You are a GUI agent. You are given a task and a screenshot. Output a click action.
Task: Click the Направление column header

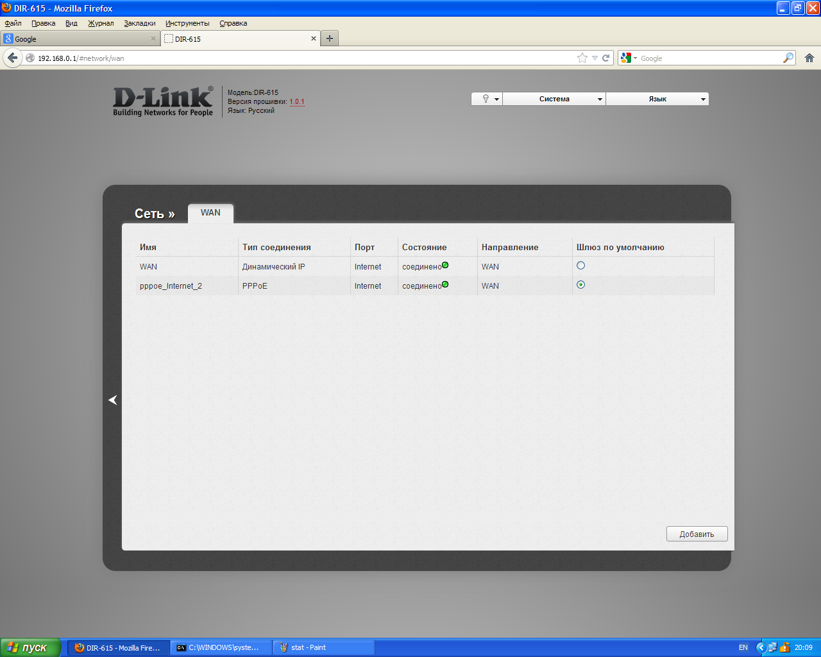point(510,247)
